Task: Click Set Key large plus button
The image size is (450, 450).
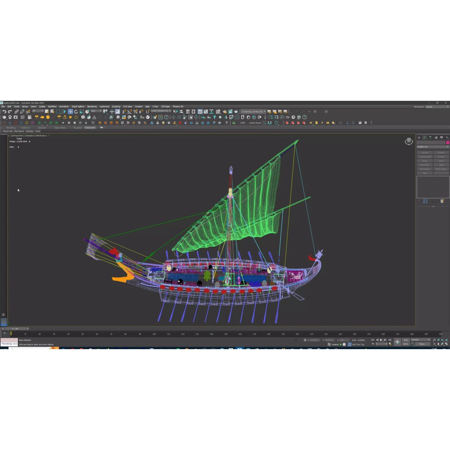Action: pyautogui.click(x=397, y=342)
